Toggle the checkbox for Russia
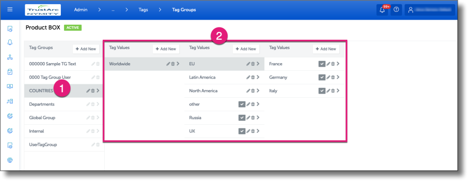Viewport: 468px width, 181px height. click(x=242, y=117)
